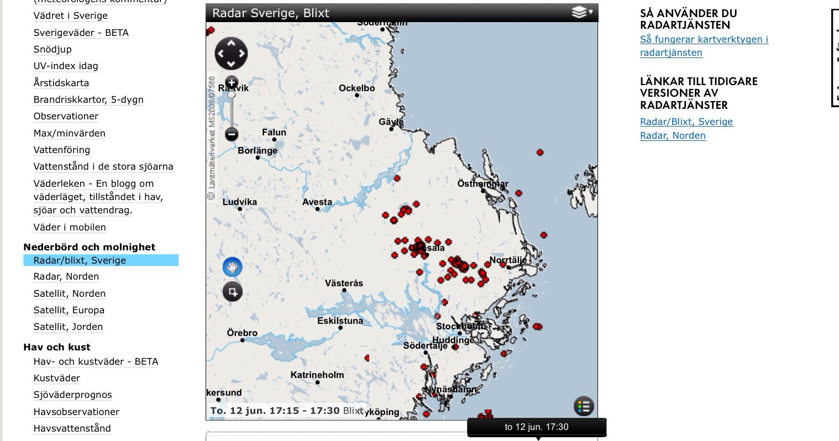Pan the map left with arrow
The image size is (839, 441).
point(220,54)
